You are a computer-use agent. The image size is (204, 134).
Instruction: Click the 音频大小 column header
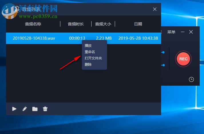(103, 24)
